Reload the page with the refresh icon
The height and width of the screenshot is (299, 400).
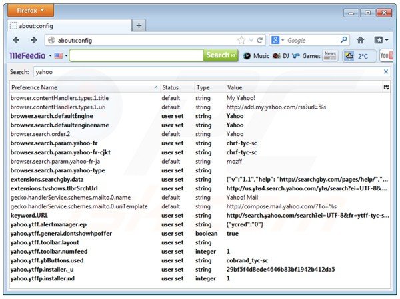(x=260, y=40)
